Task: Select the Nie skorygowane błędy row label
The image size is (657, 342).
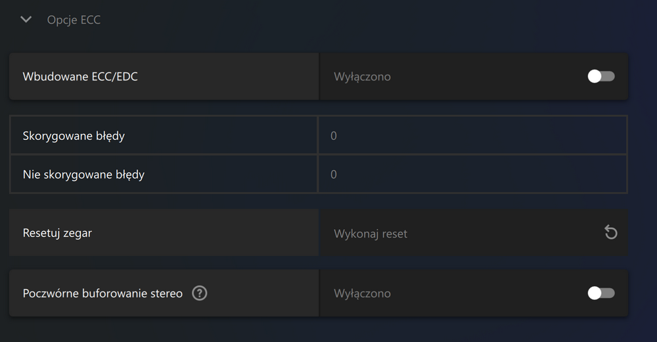Action: (x=83, y=175)
